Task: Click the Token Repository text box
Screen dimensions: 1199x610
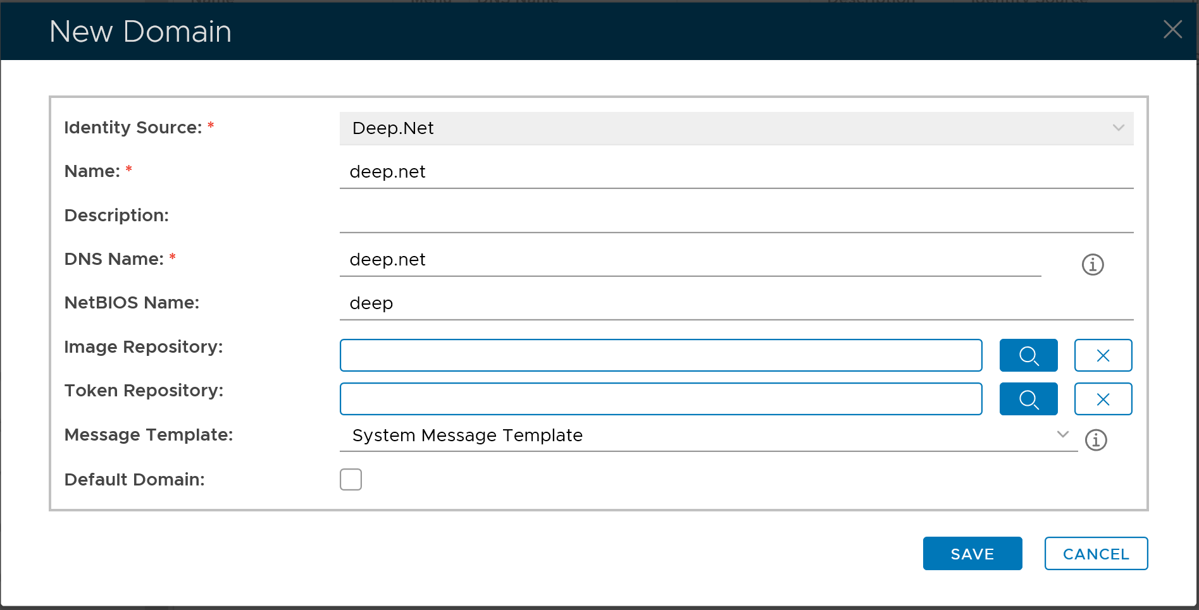Action: tap(661, 399)
